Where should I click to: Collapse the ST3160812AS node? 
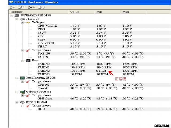pyautogui.click(x=17, y=102)
